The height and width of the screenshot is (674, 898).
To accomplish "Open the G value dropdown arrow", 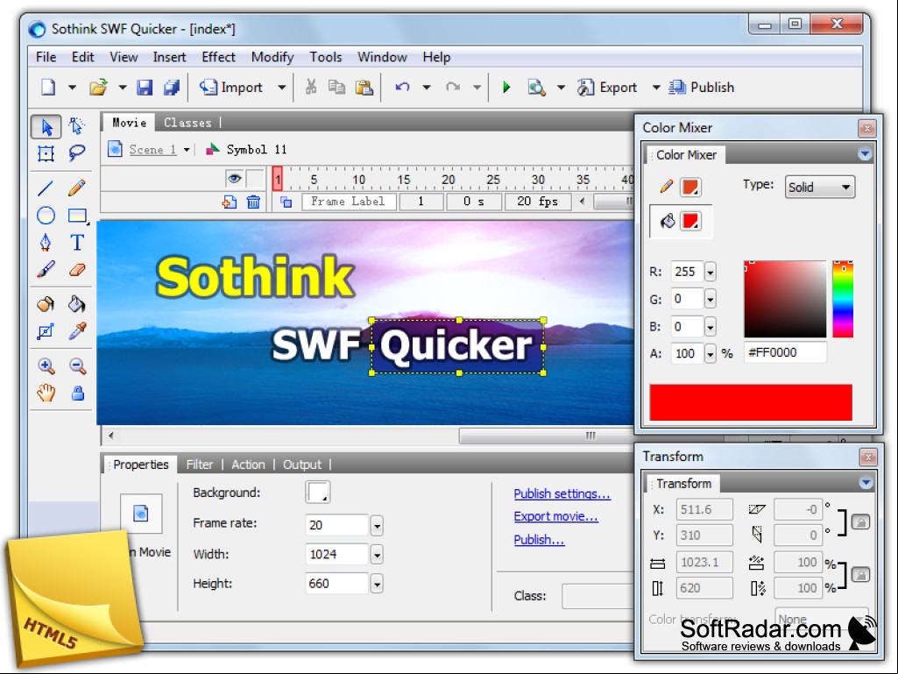I will pyautogui.click(x=711, y=299).
